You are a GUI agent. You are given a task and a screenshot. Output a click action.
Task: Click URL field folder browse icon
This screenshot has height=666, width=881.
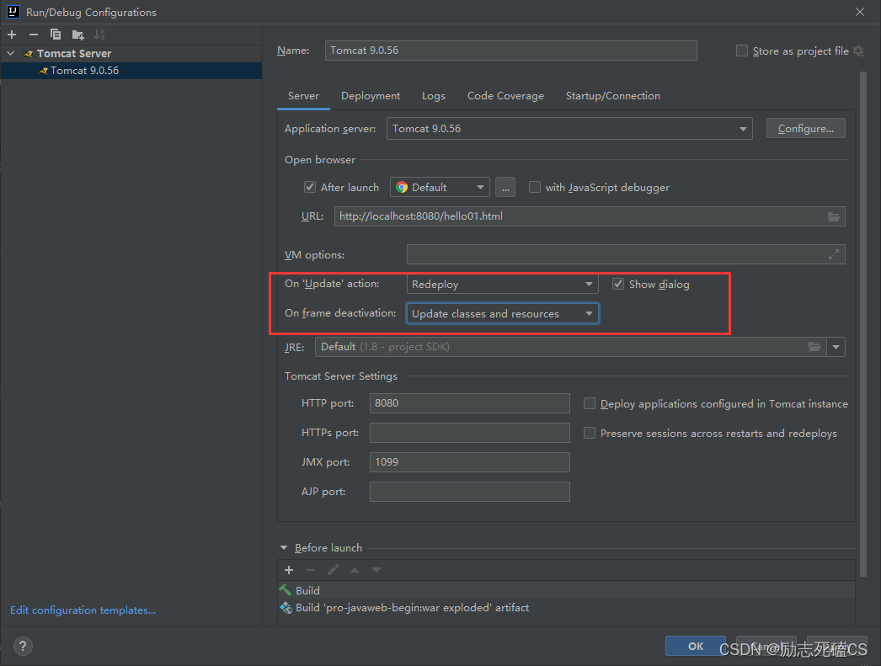coord(834,216)
